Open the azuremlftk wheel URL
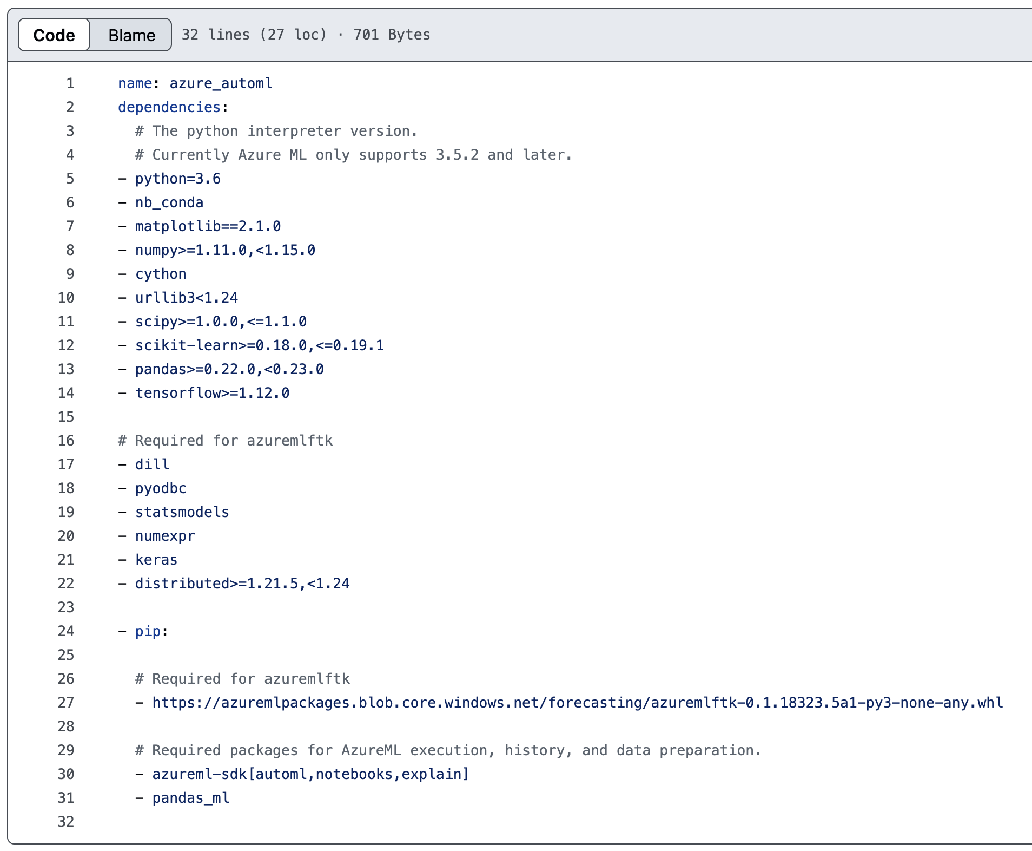This screenshot has height=851, width=1032. (577, 703)
